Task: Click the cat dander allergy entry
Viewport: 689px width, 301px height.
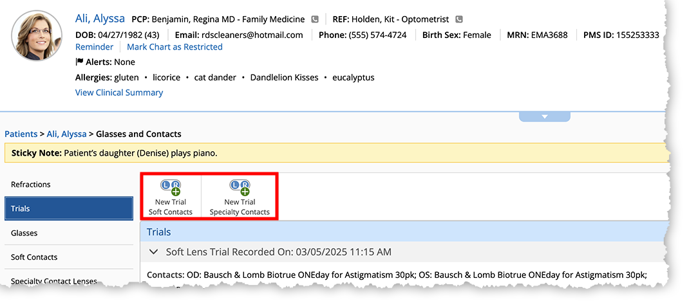Action: 215,78
